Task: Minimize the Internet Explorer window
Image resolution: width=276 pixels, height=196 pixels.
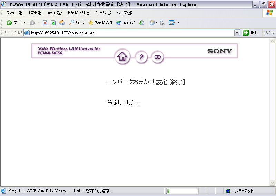Action: pos(255,4)
